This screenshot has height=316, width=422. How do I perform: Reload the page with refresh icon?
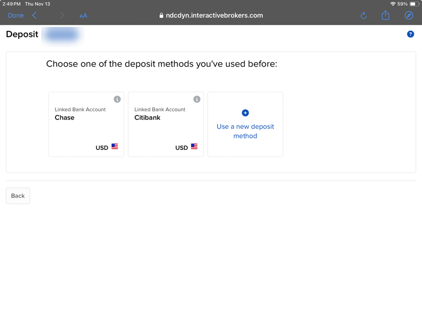pyautogui.click(x=363, y=15)
